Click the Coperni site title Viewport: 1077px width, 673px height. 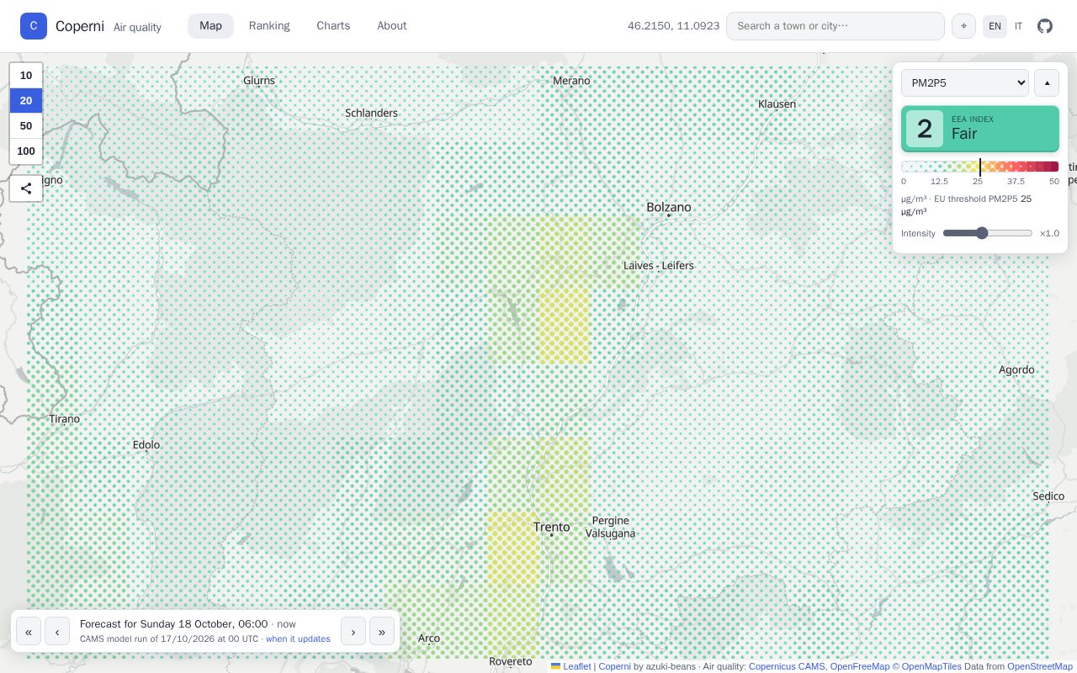[80, 26]
